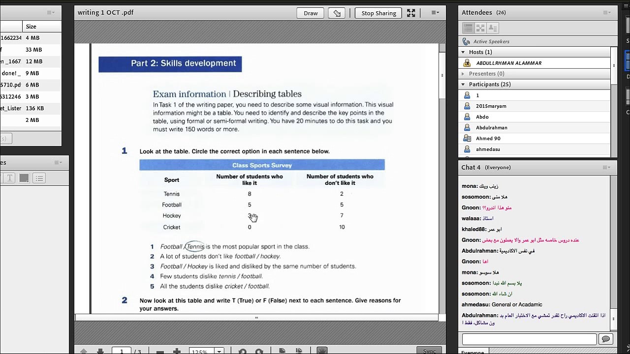Image resolution: width=630 pixels, height=354 pixels.
Task: Switch to attendee list view
Action: coord(468,28)
